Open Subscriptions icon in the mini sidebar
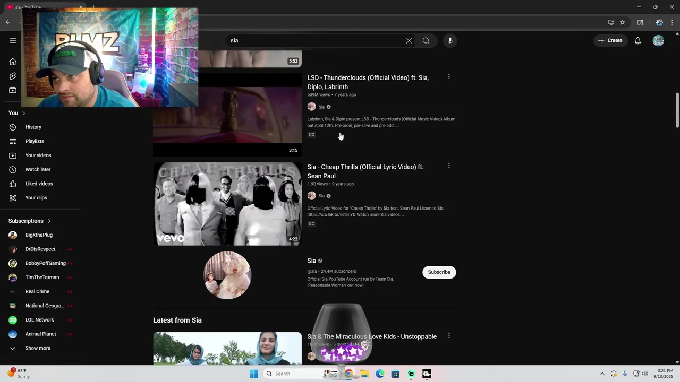Image resolution: width=680 pixels, height=382 pixels. click(x=13, y=90)
